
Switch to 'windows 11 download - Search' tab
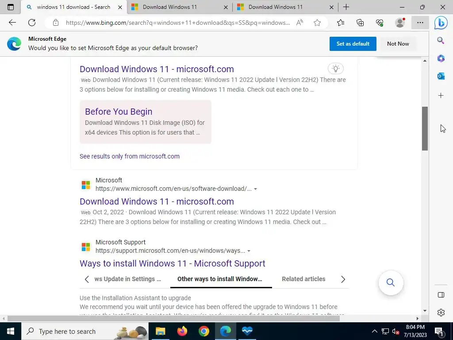[73, 7]
